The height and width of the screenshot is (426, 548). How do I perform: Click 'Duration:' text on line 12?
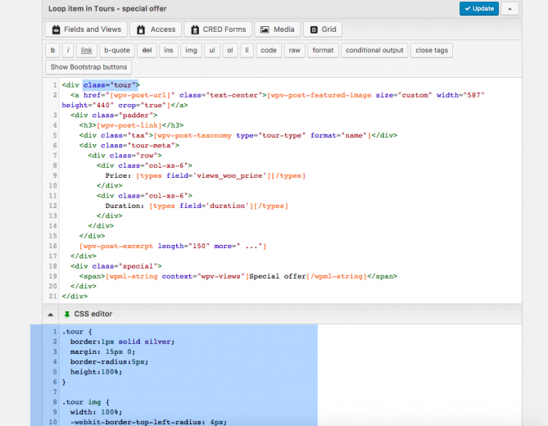point(125,206)
